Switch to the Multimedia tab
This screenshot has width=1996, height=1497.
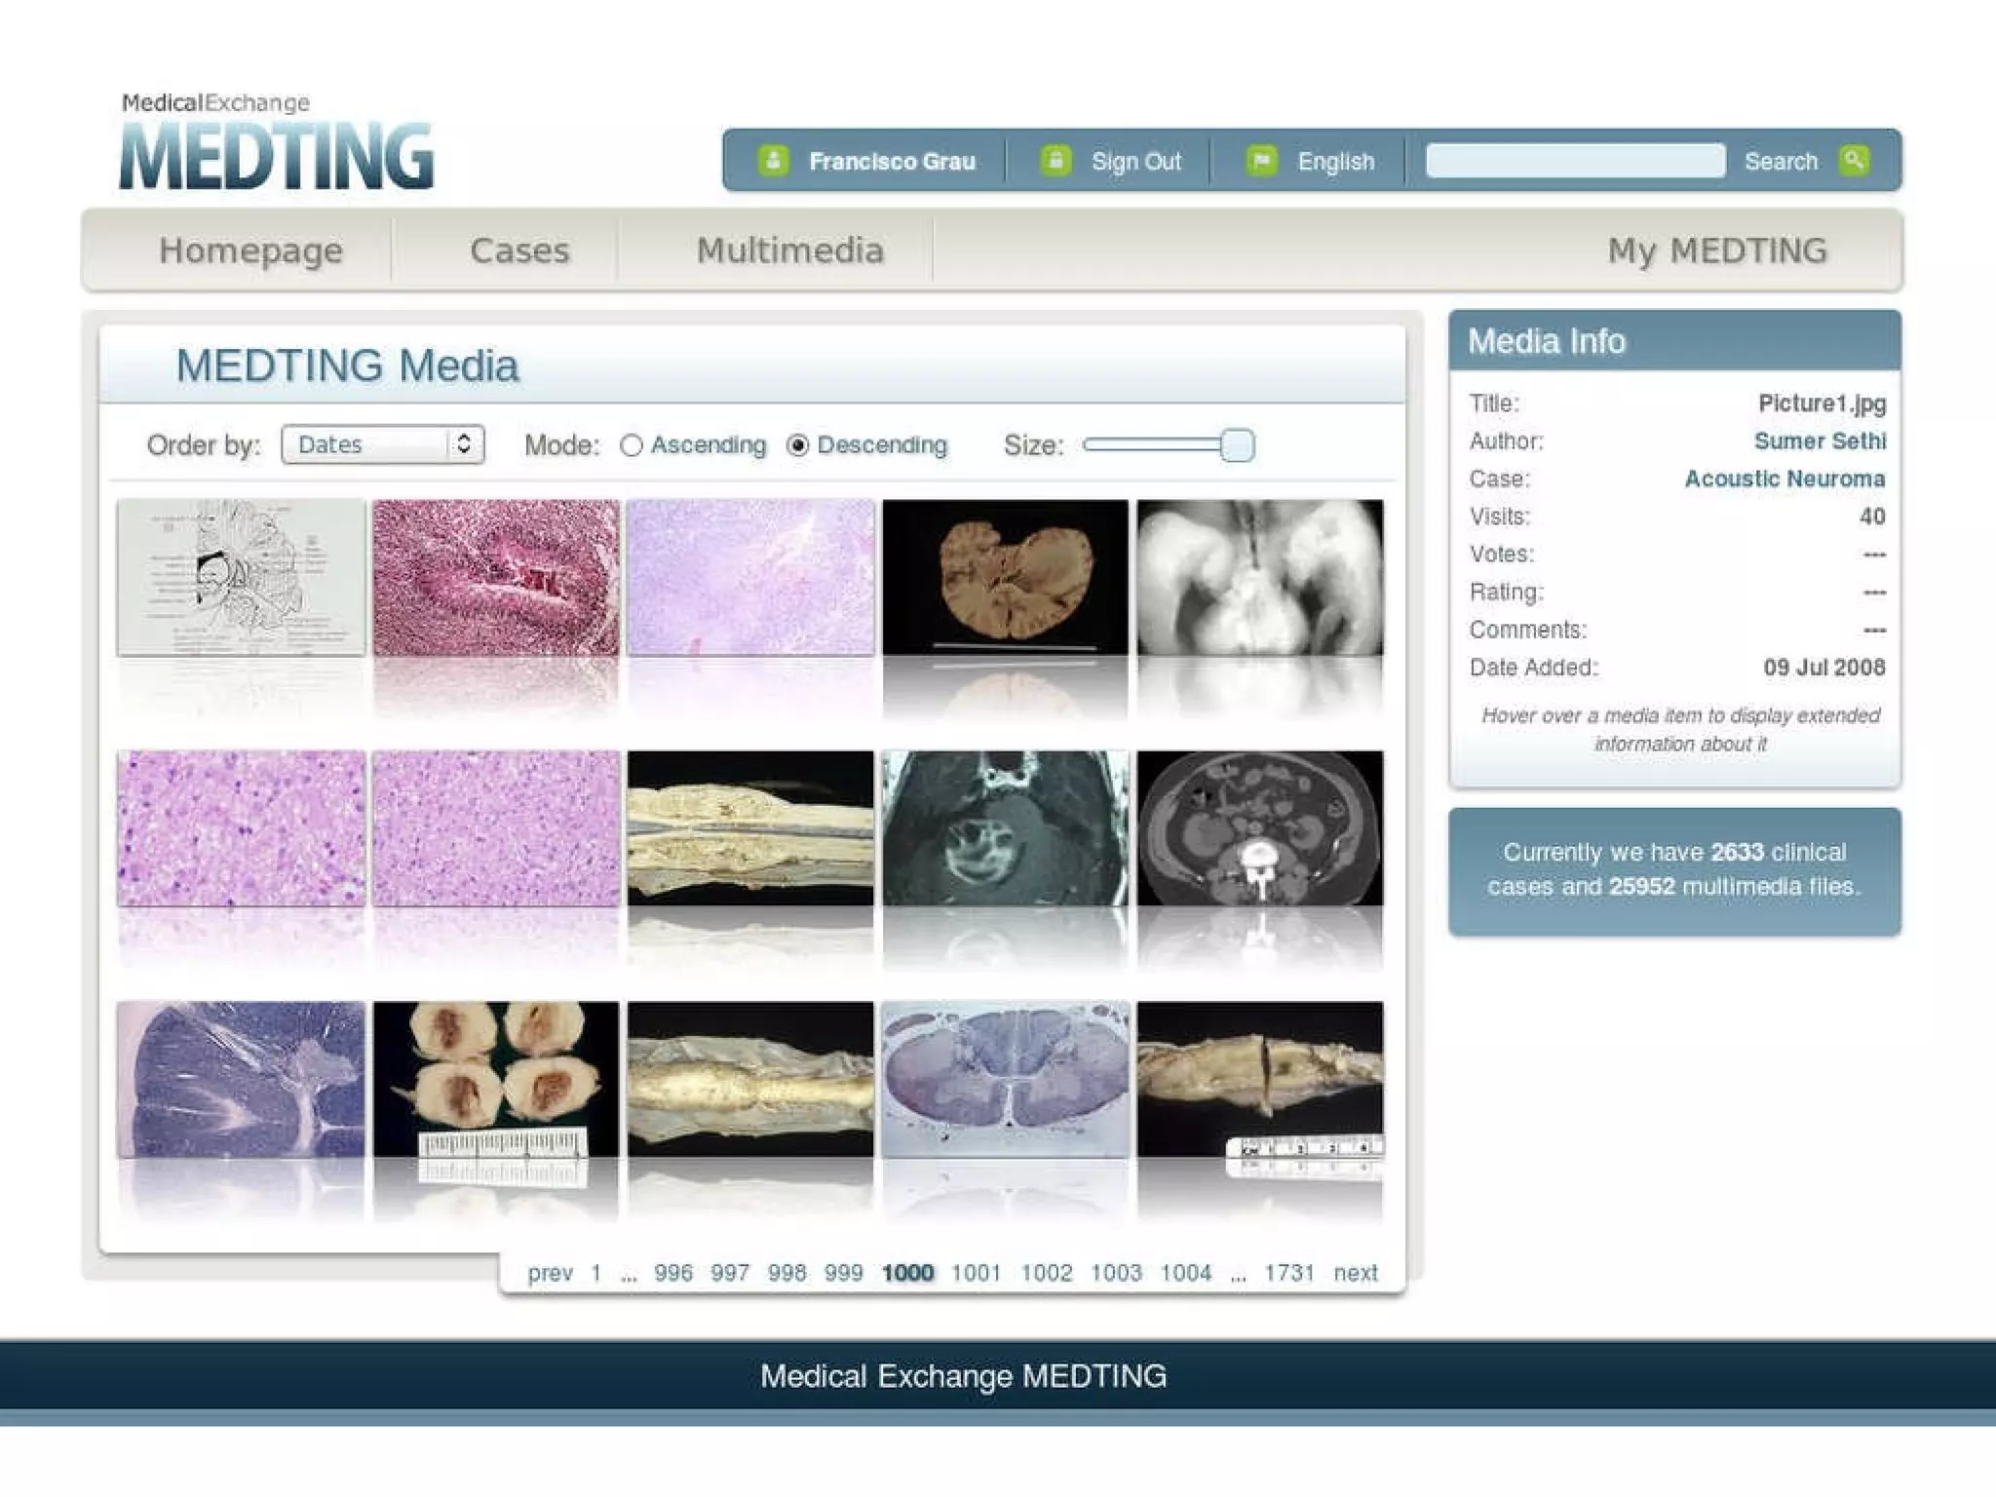coord(789,250)
